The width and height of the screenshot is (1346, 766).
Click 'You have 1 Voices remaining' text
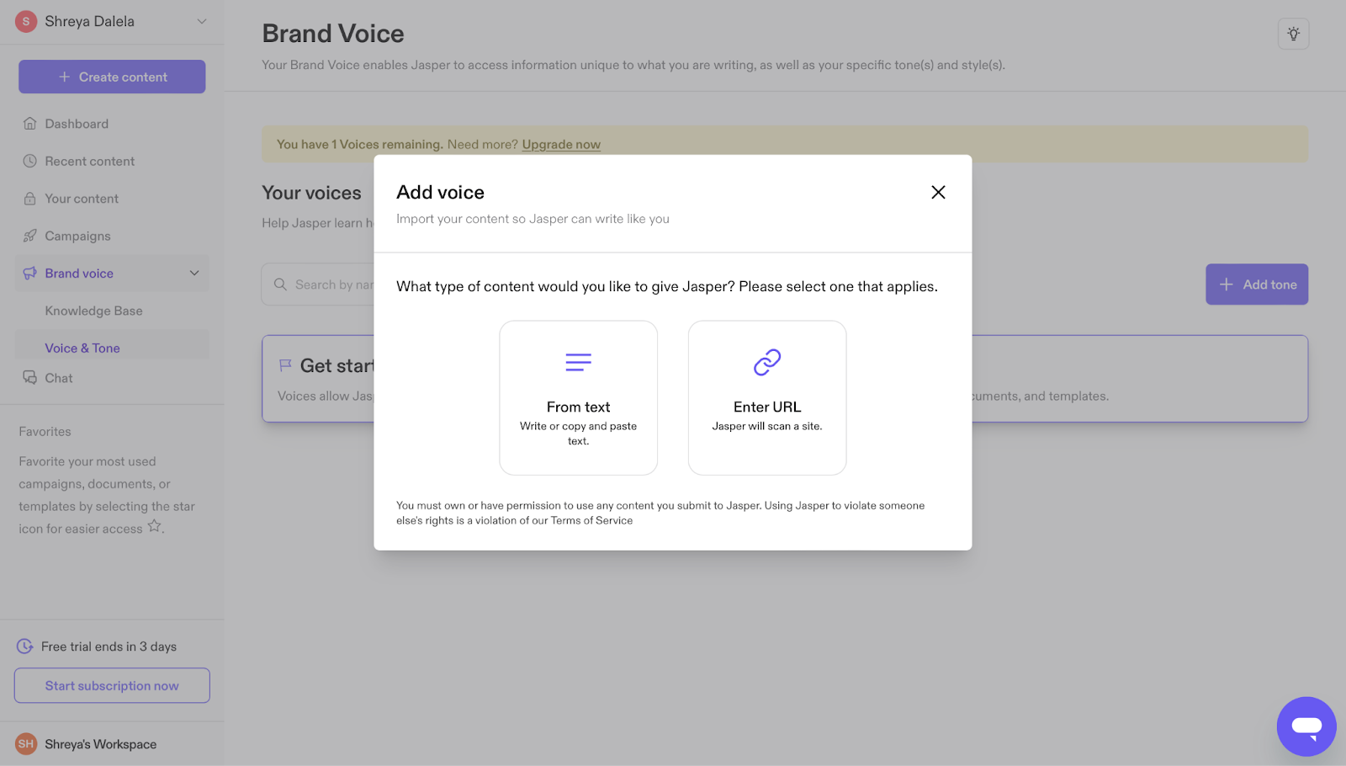(359, 145)
